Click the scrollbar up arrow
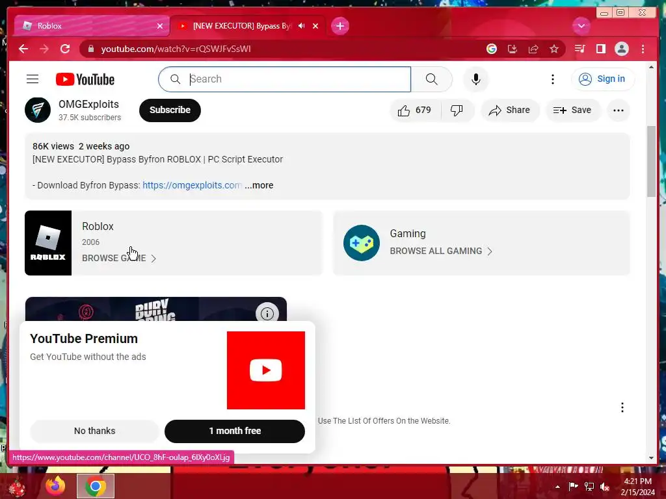 (x=652, y=67)
